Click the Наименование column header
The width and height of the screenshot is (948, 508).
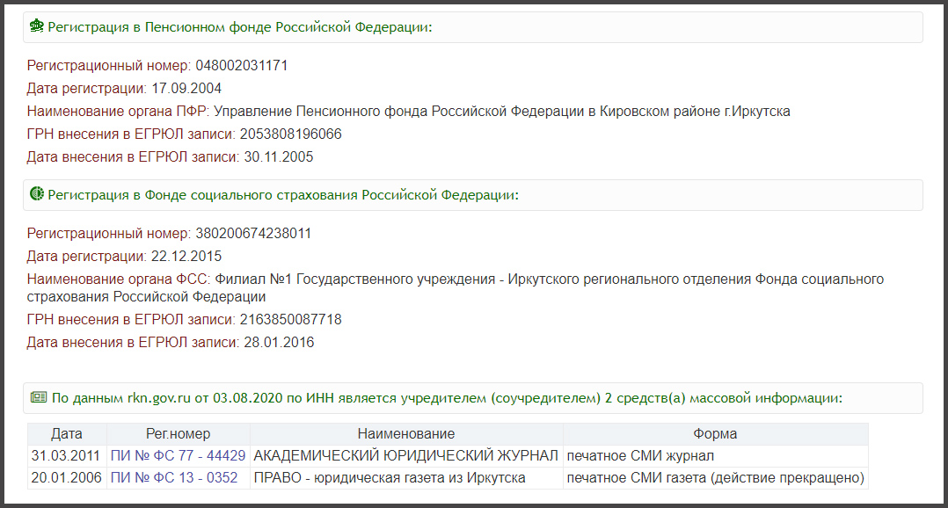(406, 434)
